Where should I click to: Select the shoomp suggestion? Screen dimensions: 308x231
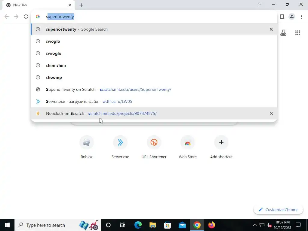click(154, 77)
